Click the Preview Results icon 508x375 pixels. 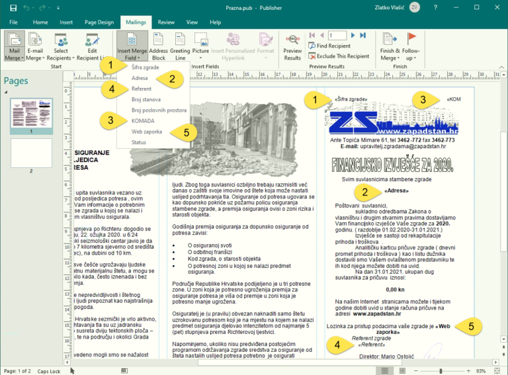pyautogui.click(x=292, y=44)
